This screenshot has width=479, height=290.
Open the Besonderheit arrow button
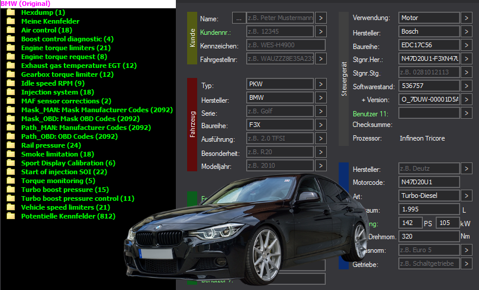point(320,152)
